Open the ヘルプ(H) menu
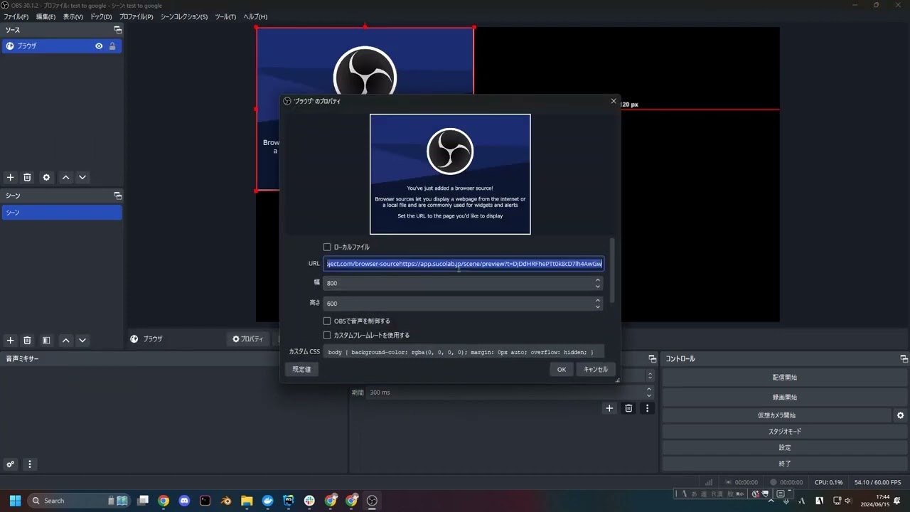The width and height of the screenshot is (910, 512). 255,16
